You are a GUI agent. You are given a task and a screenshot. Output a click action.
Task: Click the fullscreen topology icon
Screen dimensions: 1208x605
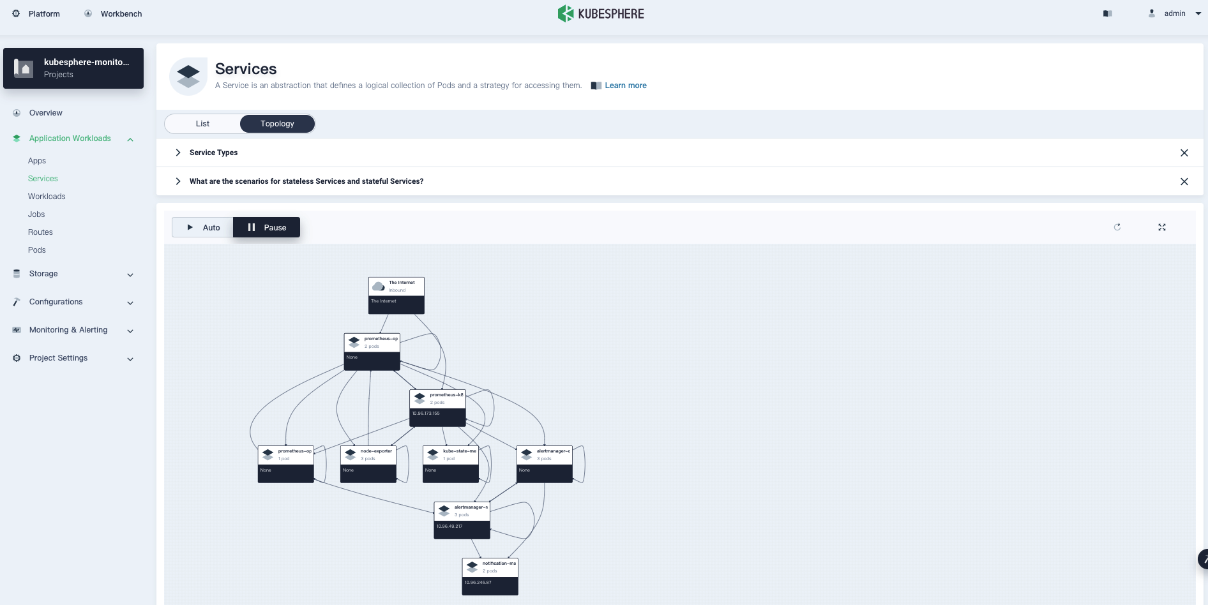pyautogui.click(x=1162, y=227)
